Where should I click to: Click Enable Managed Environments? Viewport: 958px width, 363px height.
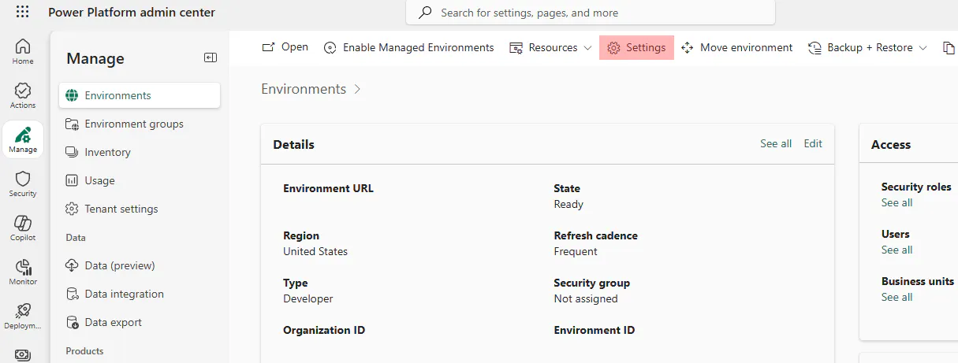pos(409,47)
